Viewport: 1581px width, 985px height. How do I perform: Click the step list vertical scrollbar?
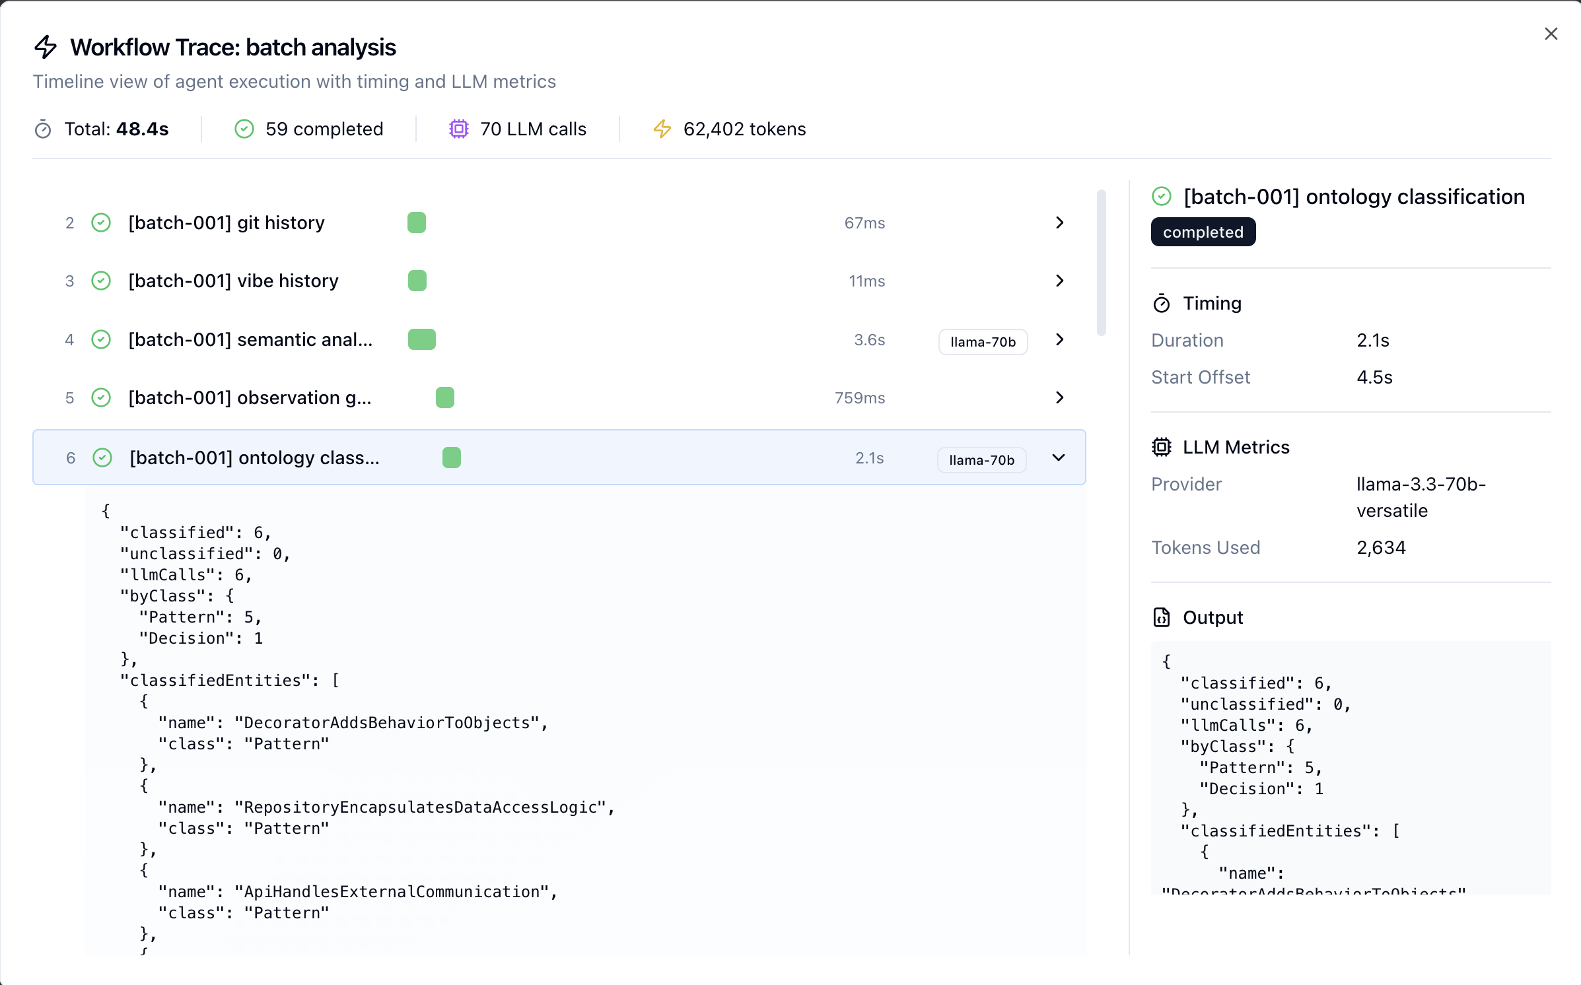(1101, 263)
